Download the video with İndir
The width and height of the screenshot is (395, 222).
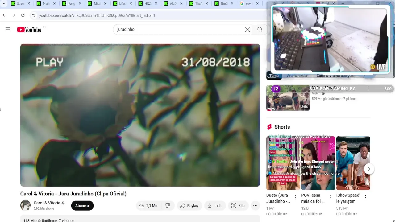pyautogui.click(x=215, y=206)
